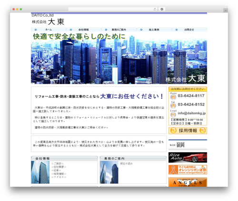Open a new tab with the plus button
Image resolution: width=238 pixels, height=201 pixels.
(226, 10)
